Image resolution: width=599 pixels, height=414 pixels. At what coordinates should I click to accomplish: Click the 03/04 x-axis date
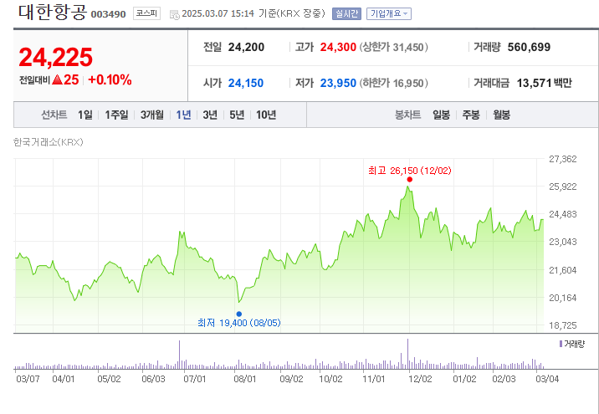click(547, 379)
